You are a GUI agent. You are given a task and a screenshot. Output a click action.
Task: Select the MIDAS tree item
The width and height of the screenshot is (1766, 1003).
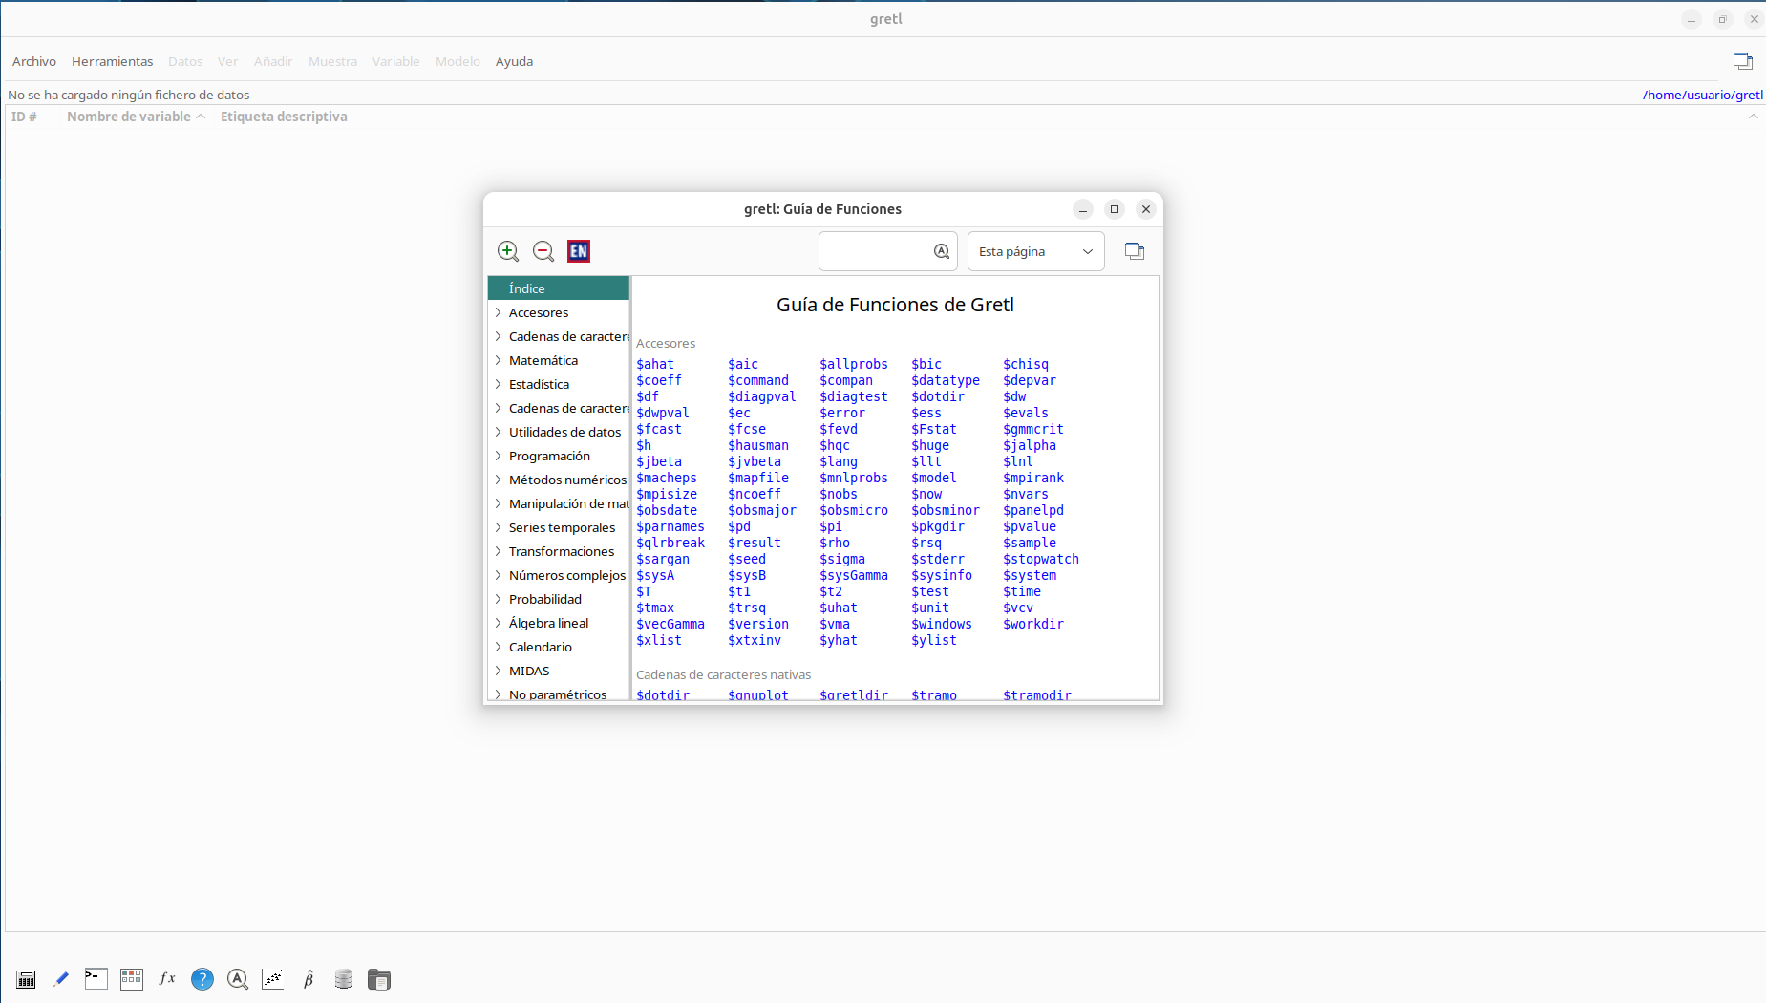click(529, 671)
